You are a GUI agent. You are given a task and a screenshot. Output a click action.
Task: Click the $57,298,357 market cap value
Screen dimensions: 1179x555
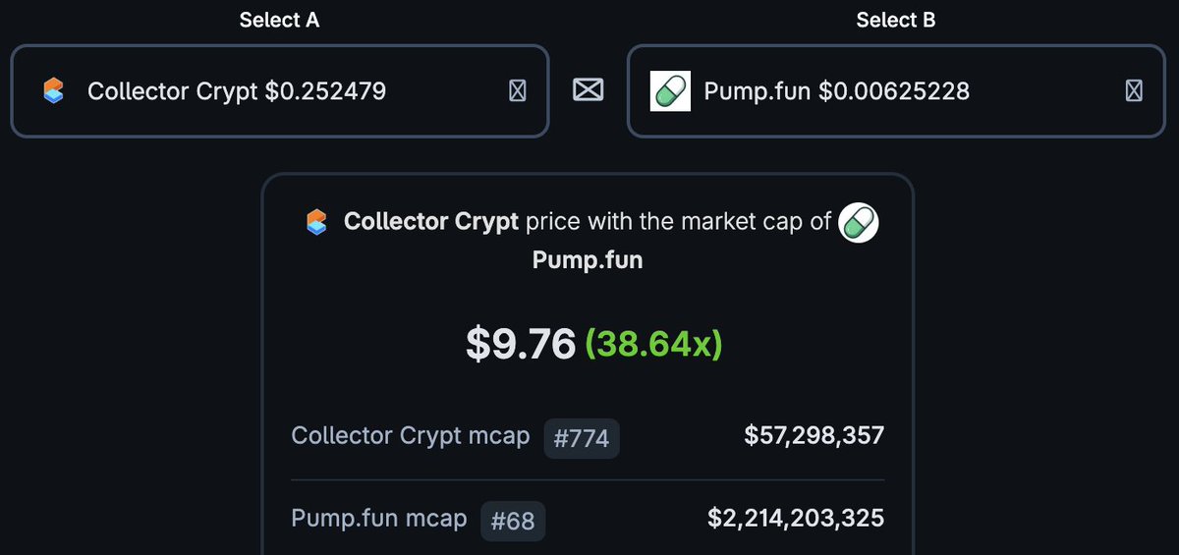tap(814, 435)
